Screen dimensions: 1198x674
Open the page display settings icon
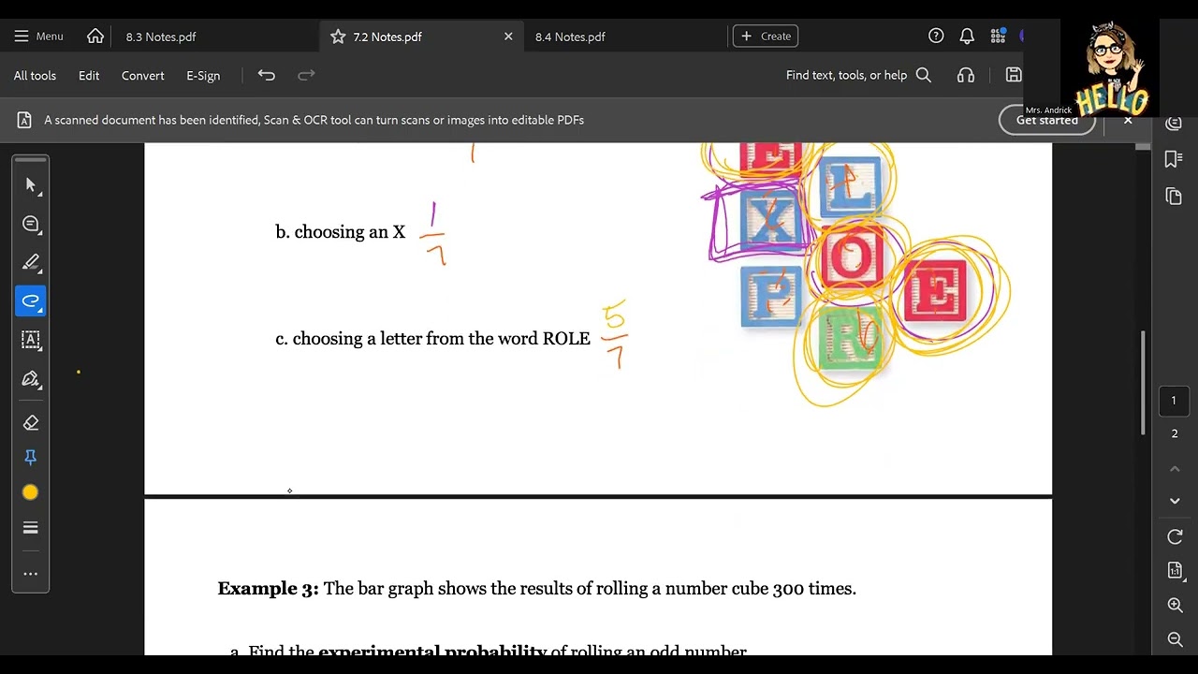coord(1175,571)
